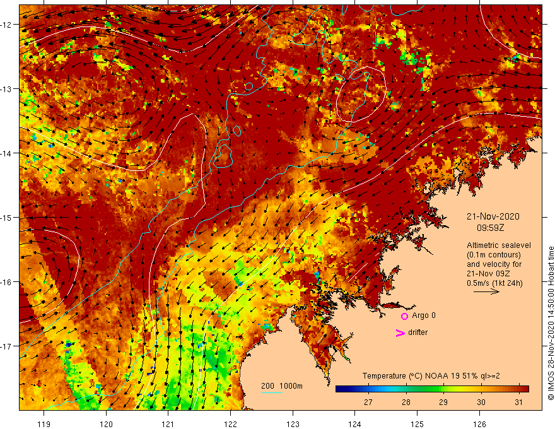555x429 pixels.
Task: Click the 124 longitude axis label
Action: point(355,424)
